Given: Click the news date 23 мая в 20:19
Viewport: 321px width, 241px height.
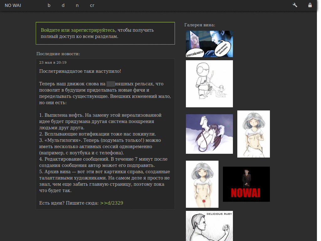Looking at the screenshot, I should tap(53, 62).
